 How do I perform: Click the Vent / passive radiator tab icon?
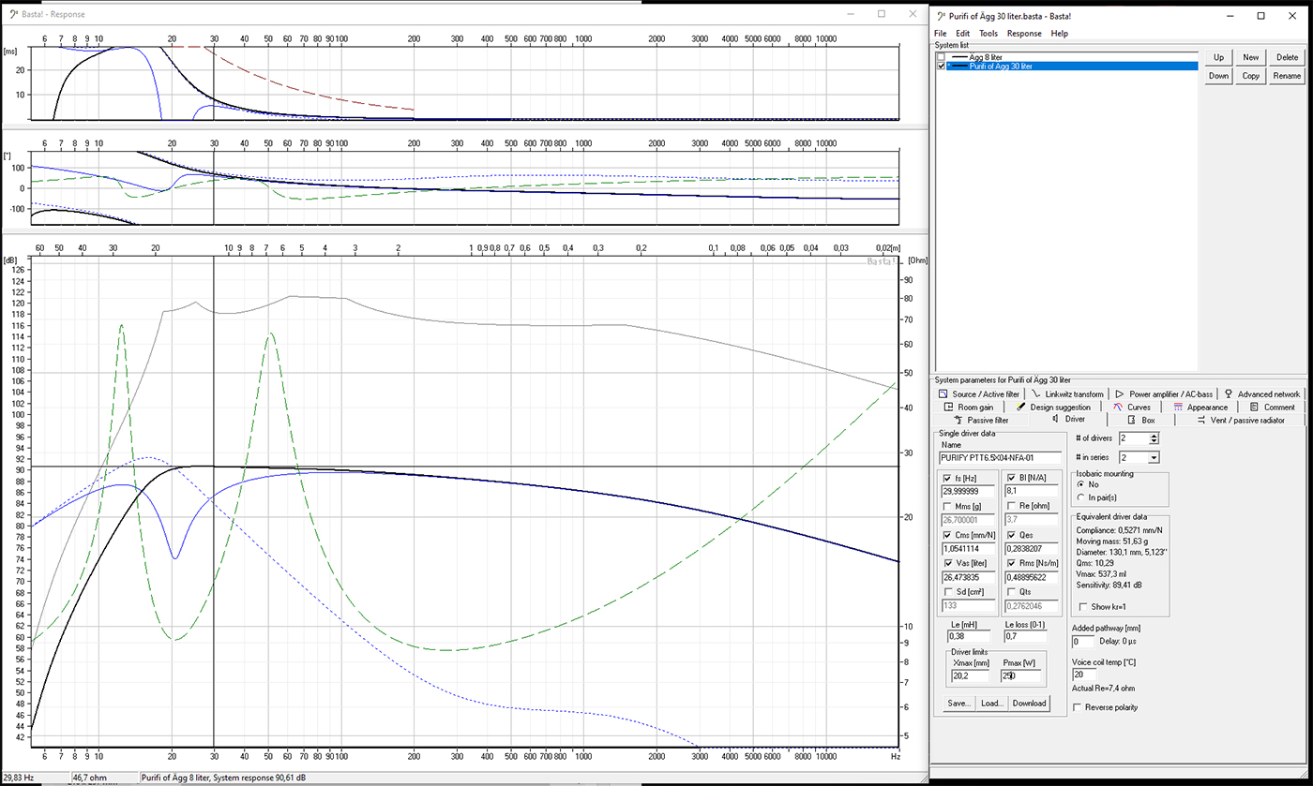1201,421
